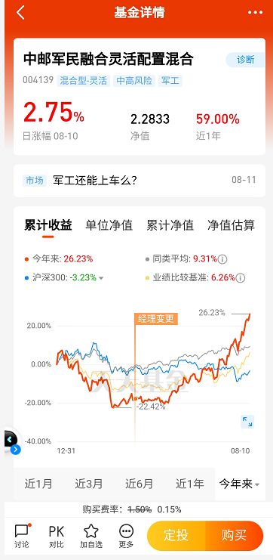The height and width of the screenshot is (560, 273).
Task: Open the 诊断 diagnosis button
Action: [246, 60]
